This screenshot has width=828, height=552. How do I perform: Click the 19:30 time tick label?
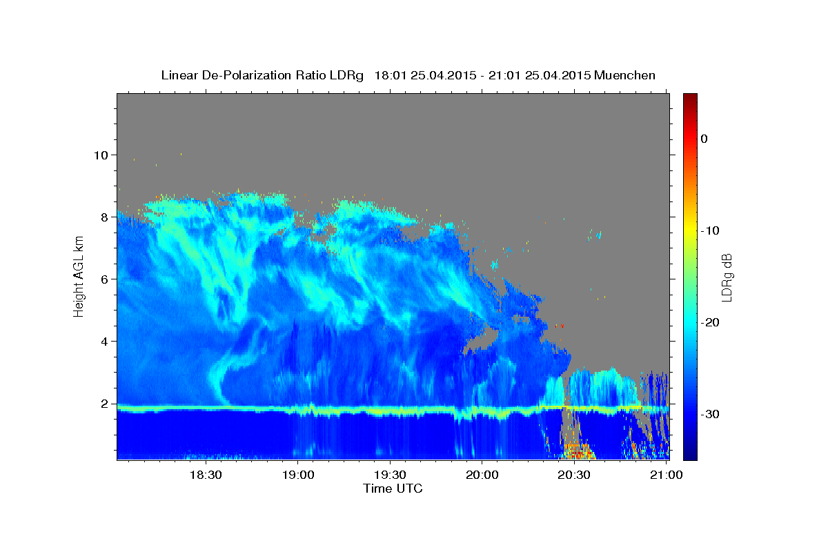pyautogui.click(x=389, y=475)
